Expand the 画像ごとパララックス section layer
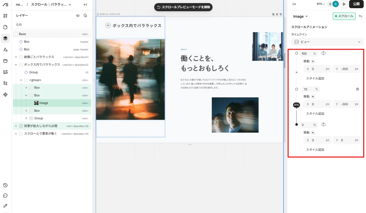The image size is (366, 213). tap(16, 57)
